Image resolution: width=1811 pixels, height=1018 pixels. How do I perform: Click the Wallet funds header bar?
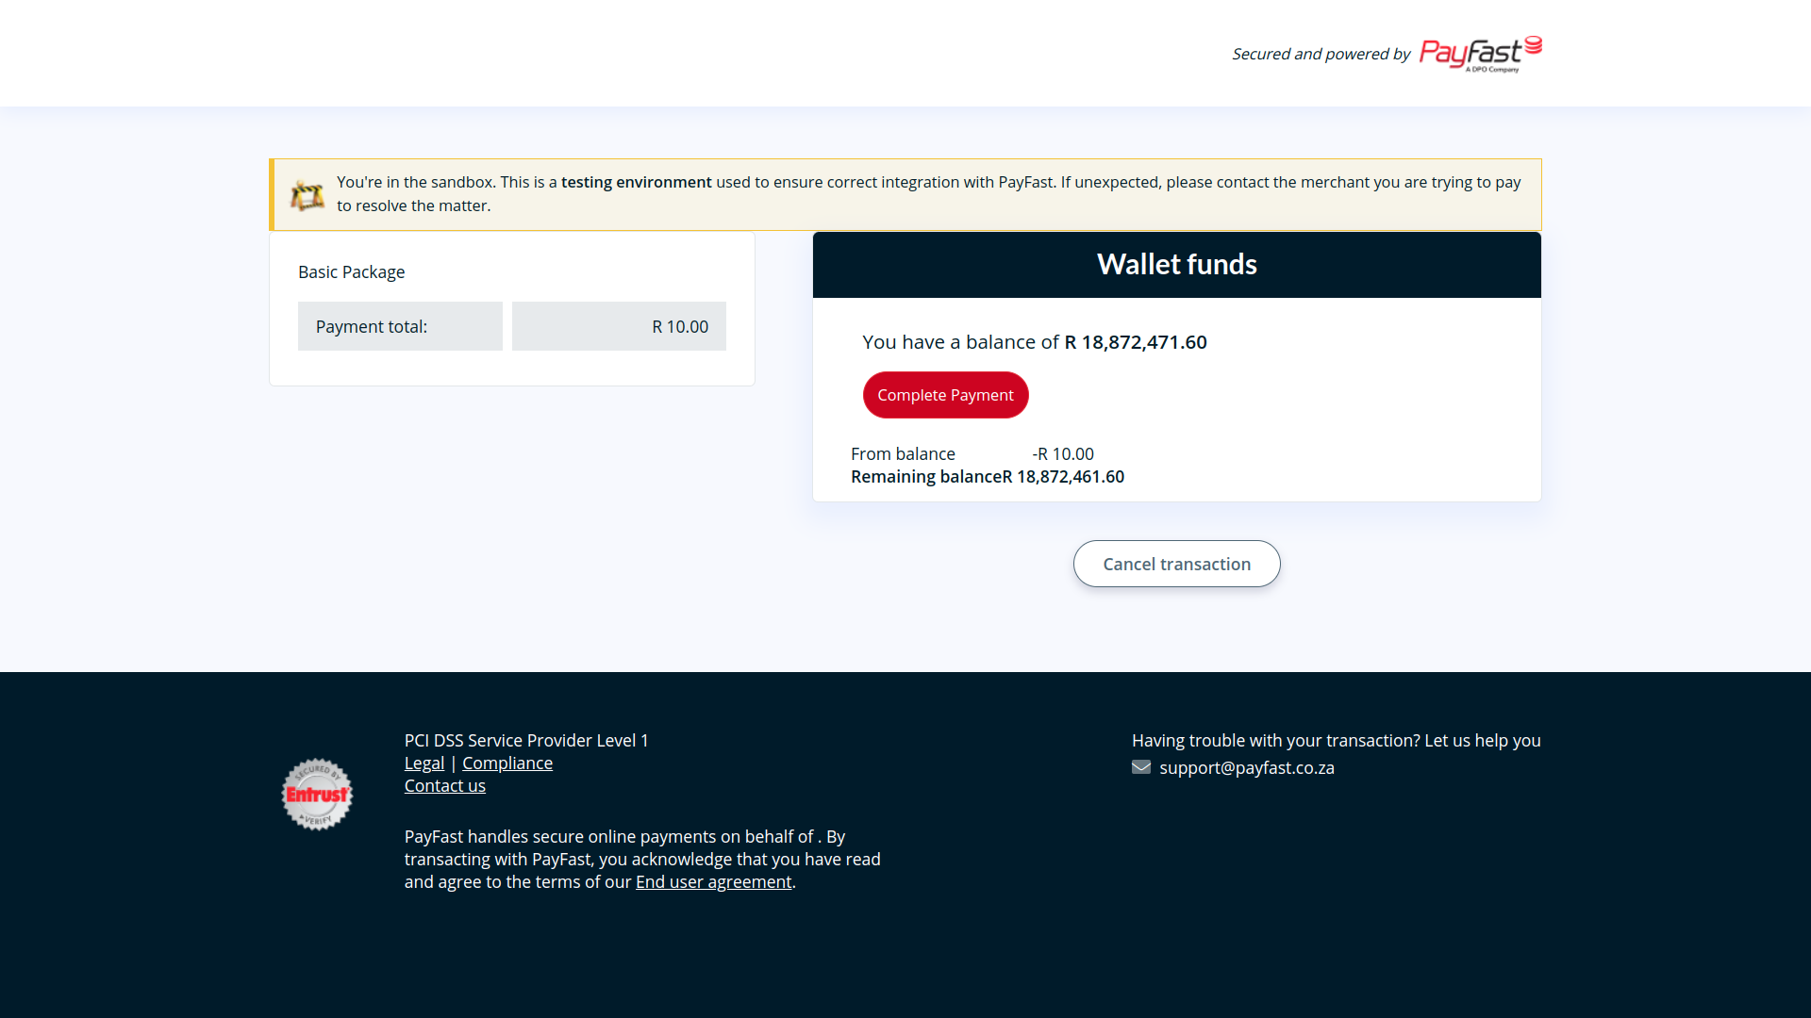1176,265
